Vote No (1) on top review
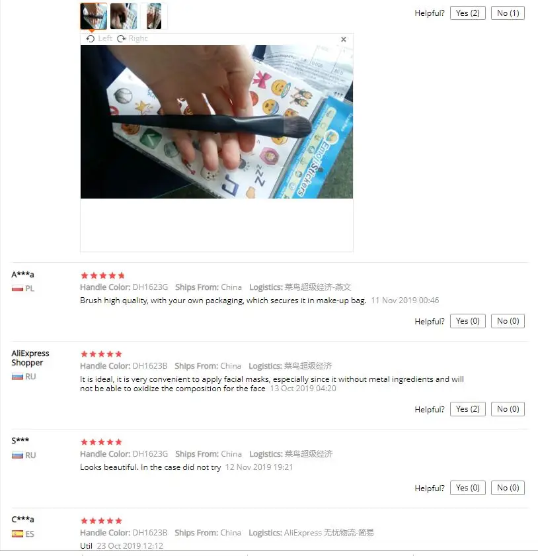Image resolution: width=538 pixels, height=556 pixels. point(508,13)
